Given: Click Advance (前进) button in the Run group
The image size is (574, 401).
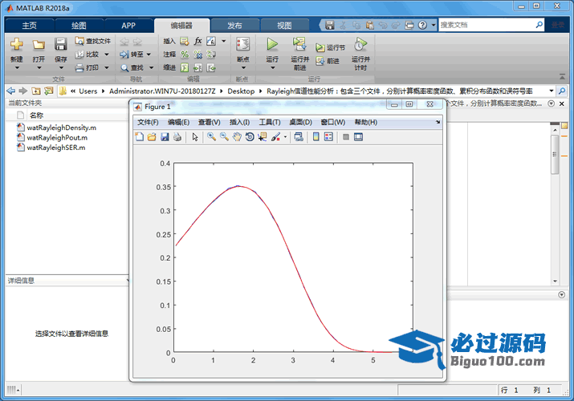Looking at the screenshot, I should pos(328,61).
